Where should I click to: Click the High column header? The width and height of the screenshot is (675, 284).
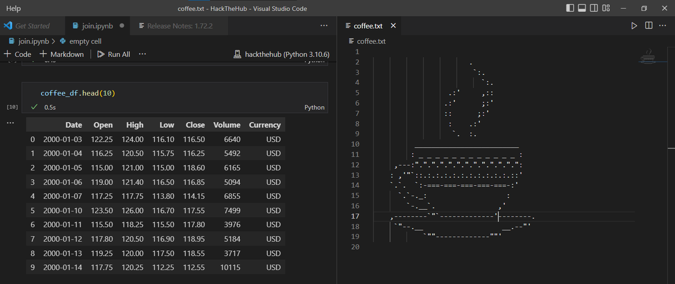(135, 125)
